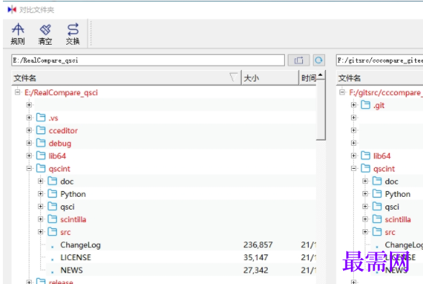Click the left pane vertical scrollbar thumb
This screenshot has width=423, height=284.
321,110
